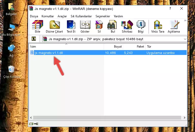
Task: Open the Yardım menu
Action: 118,16
